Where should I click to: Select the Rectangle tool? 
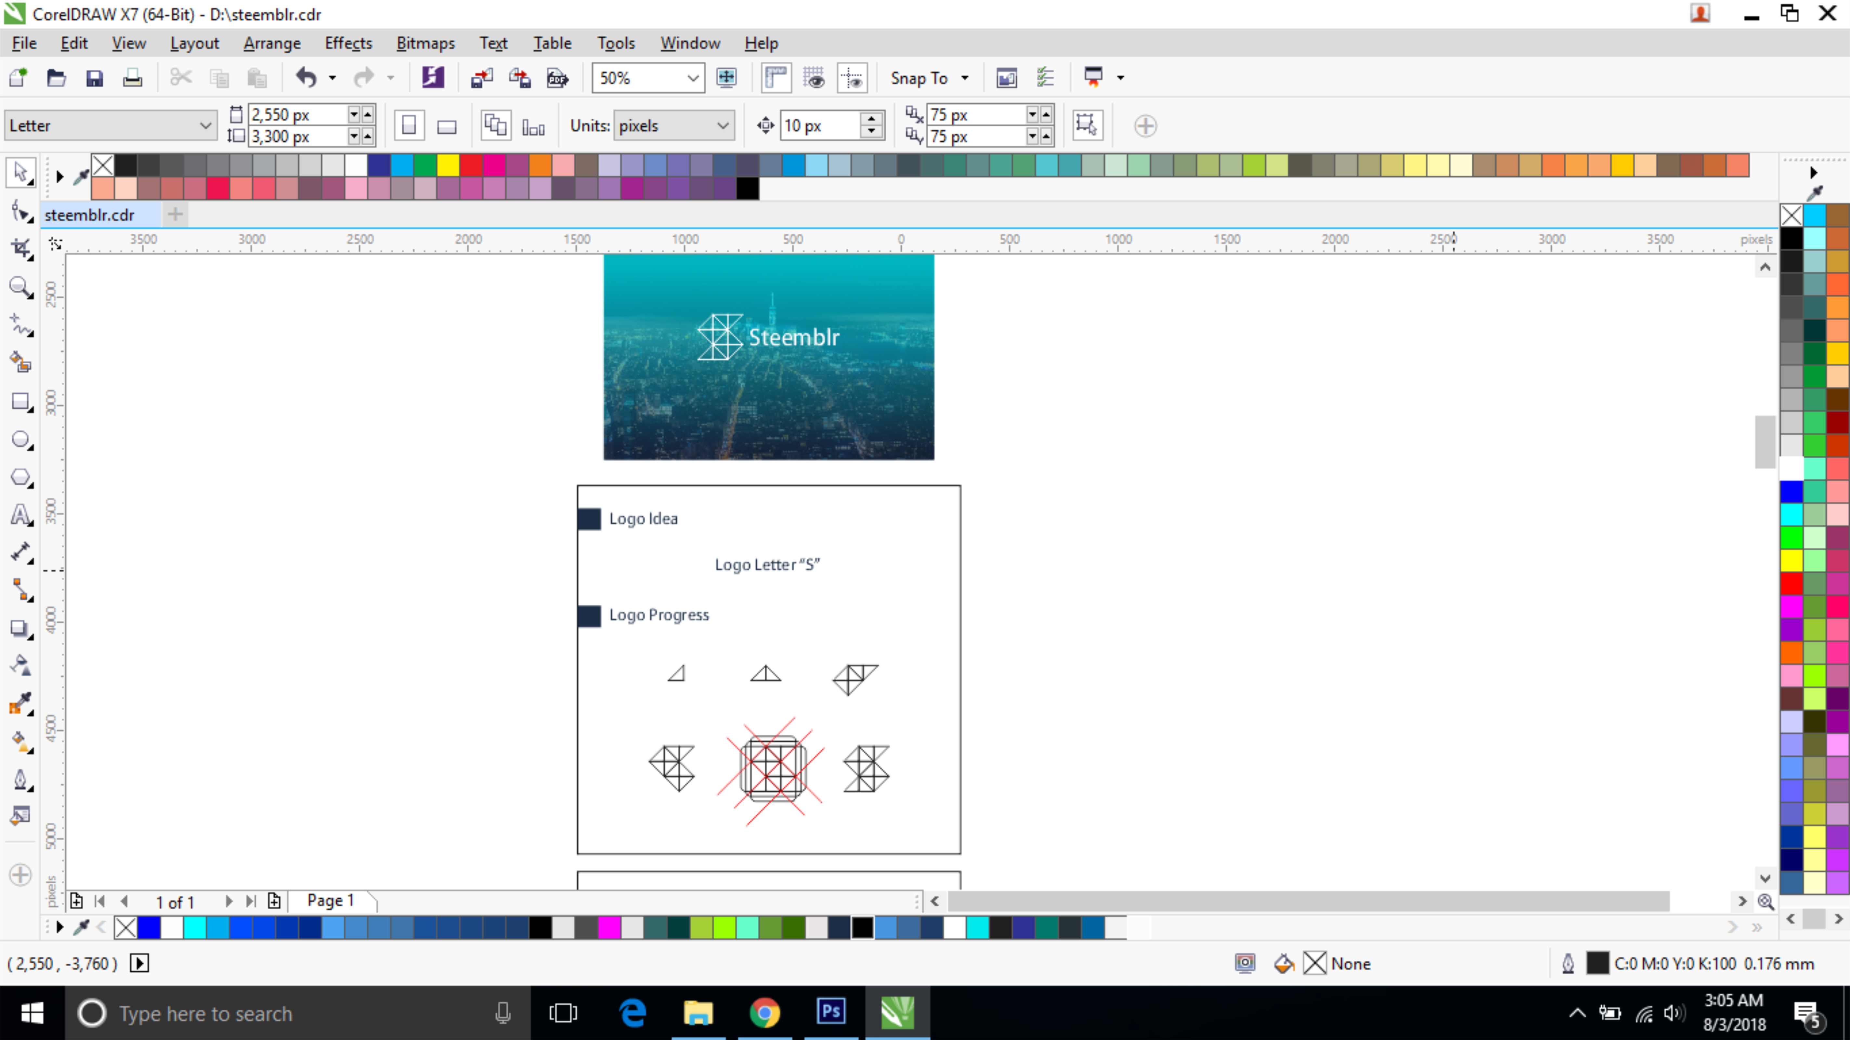pos(20,401)
